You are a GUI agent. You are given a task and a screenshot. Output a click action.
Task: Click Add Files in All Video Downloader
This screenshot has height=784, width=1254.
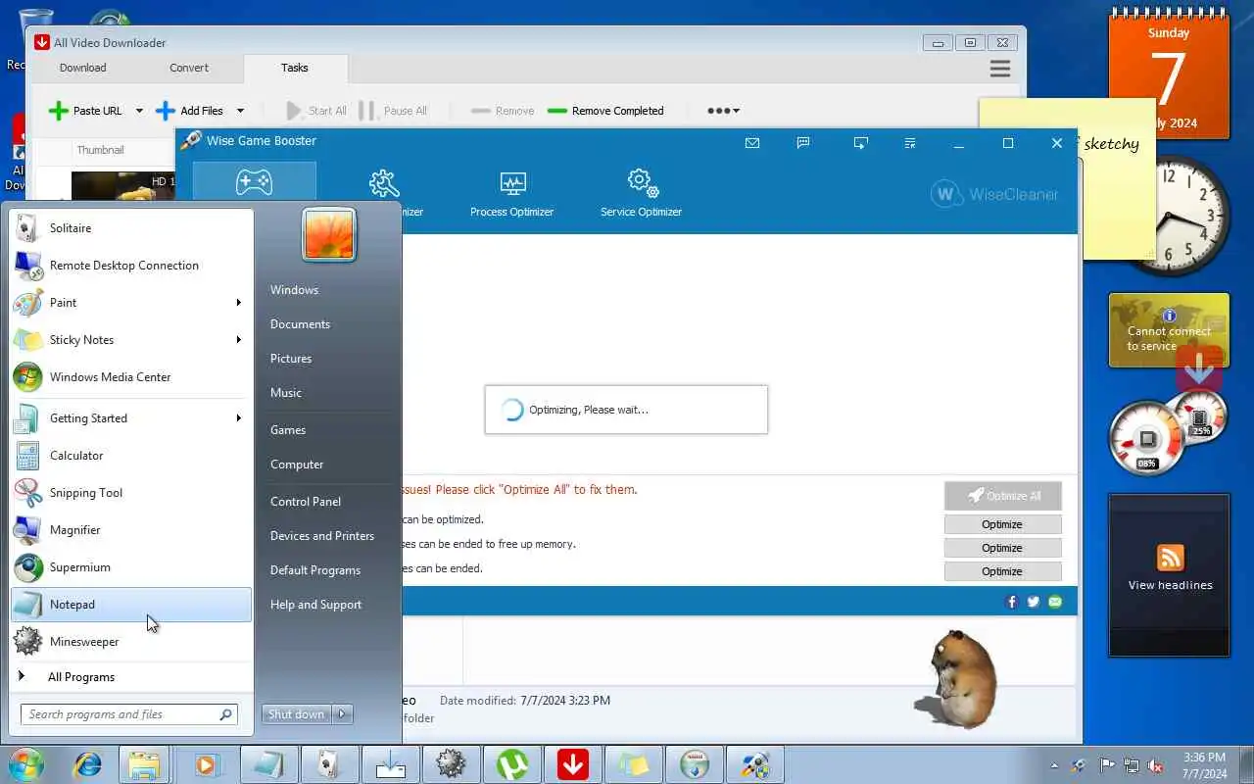190,111
